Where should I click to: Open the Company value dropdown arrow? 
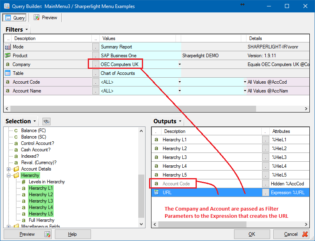[x=180, y=64]
